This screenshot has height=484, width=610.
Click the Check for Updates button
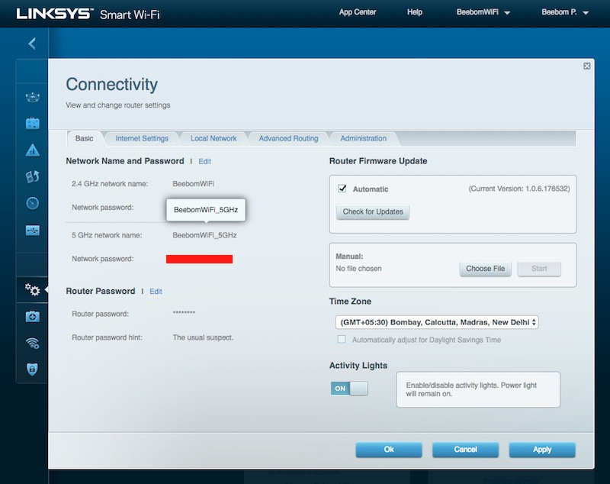pyautogui.click(x=372, y=212)
